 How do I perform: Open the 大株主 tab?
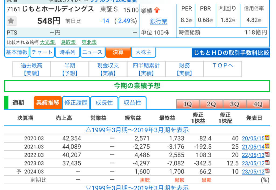tap(143, 52)
